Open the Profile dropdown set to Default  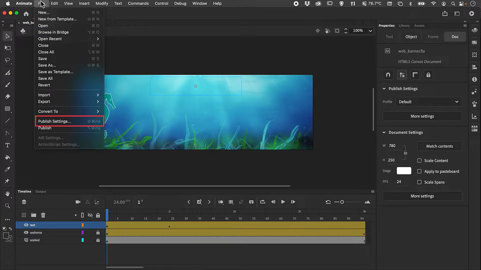click(428, 102)
